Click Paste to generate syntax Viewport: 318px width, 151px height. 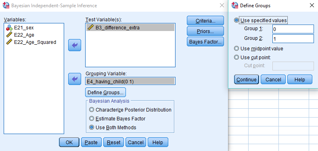point(91,142)
